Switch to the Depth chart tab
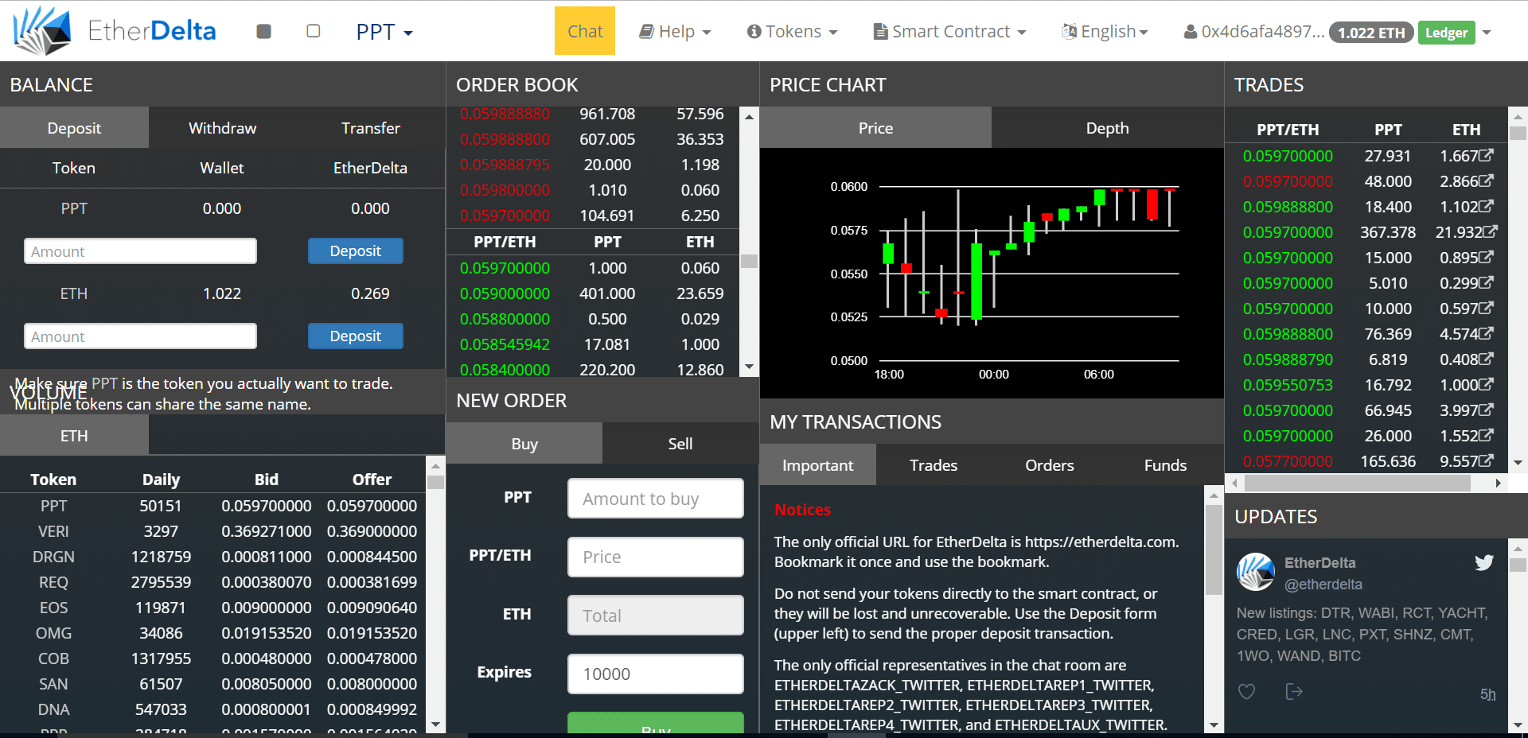The width and height of the screenshot is (1528, 738). click(x=1107, y=128)
